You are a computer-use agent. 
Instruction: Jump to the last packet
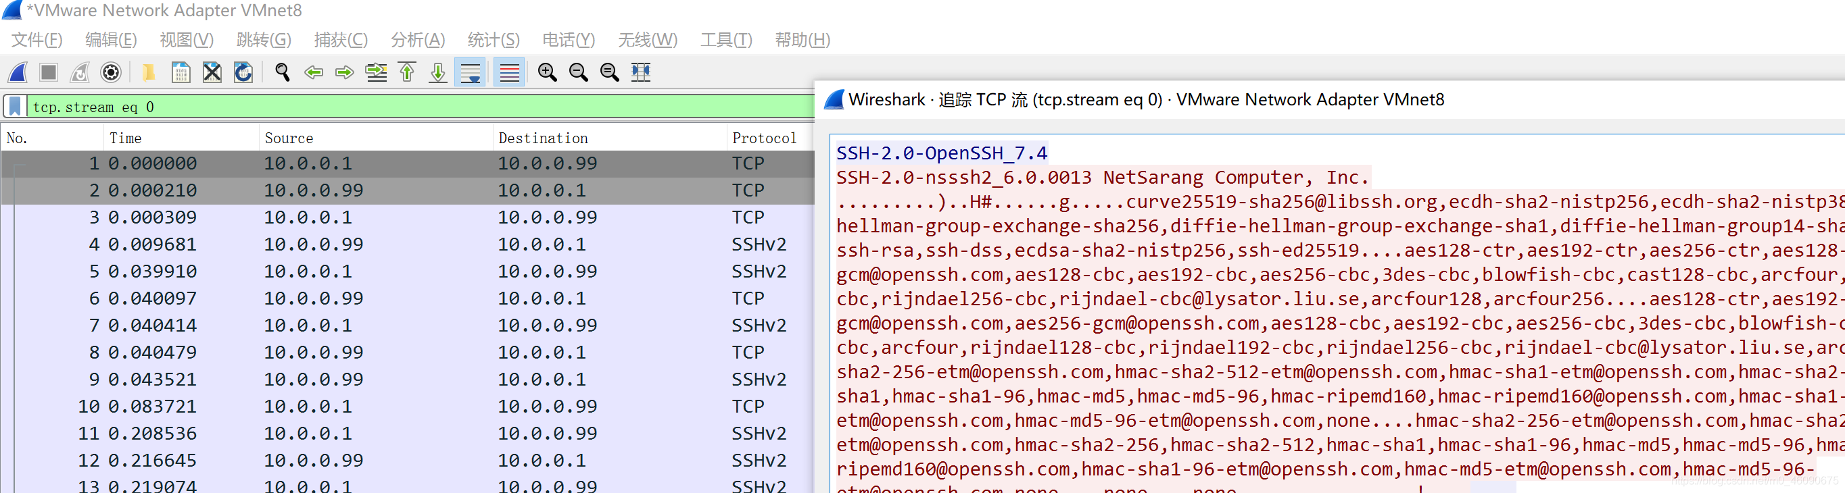tap(438, 72)
